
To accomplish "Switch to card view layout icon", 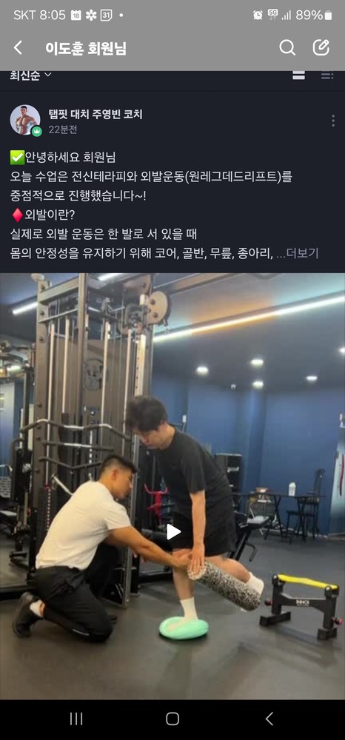I will 299,75.
